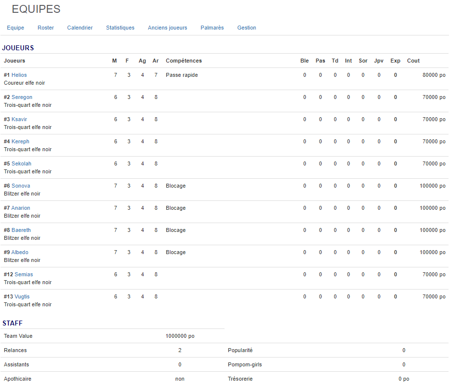View blitzer Sonova's details
Image resolution: width=451 pixels, height=391 pixels.
coord(21,186)
